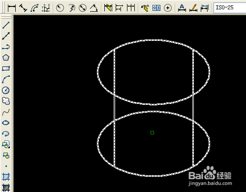
Task: Select the Construction Line tool
Action: [6, 36]
